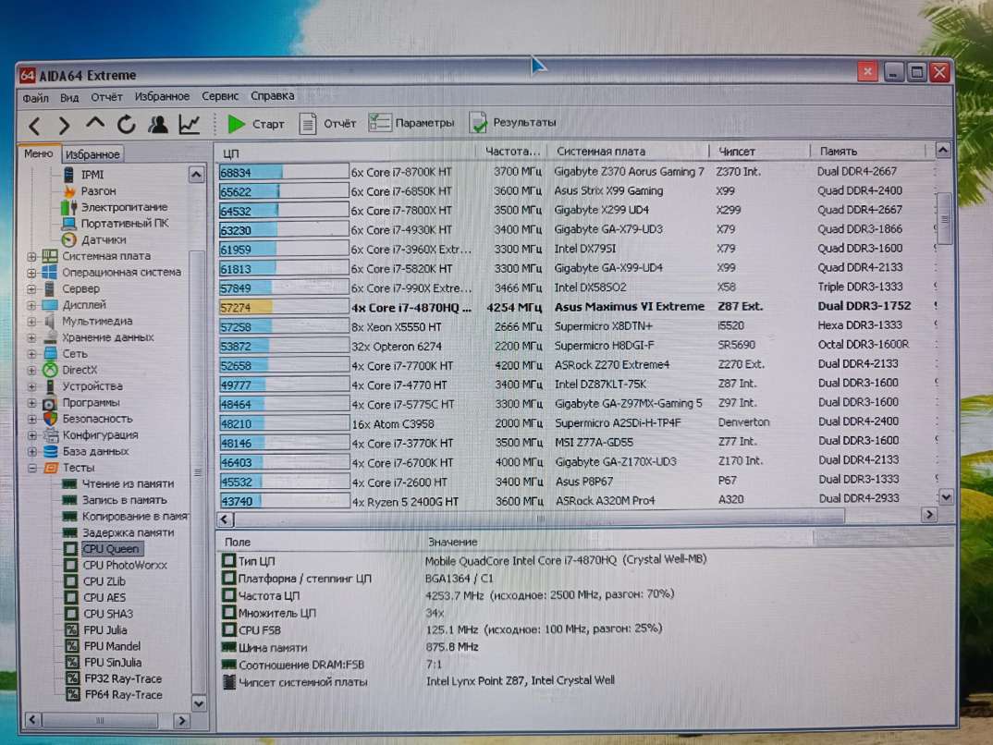Click the Конфигурация icon in the tree

(x=50, y=435)
